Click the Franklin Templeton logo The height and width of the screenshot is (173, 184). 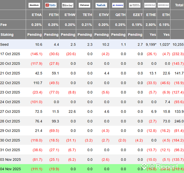(134, 5)
